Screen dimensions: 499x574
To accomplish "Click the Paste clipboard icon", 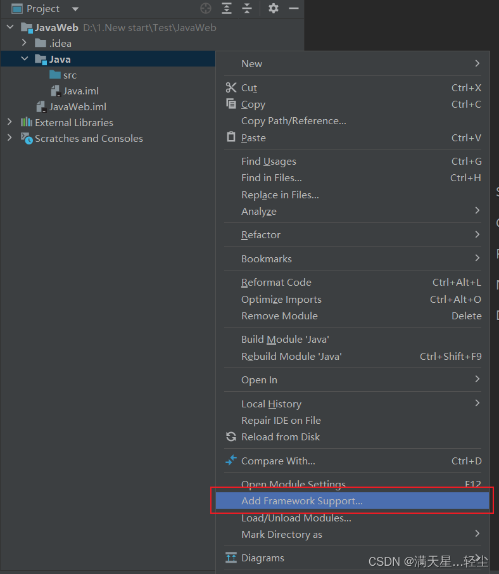I will point(231,137).
